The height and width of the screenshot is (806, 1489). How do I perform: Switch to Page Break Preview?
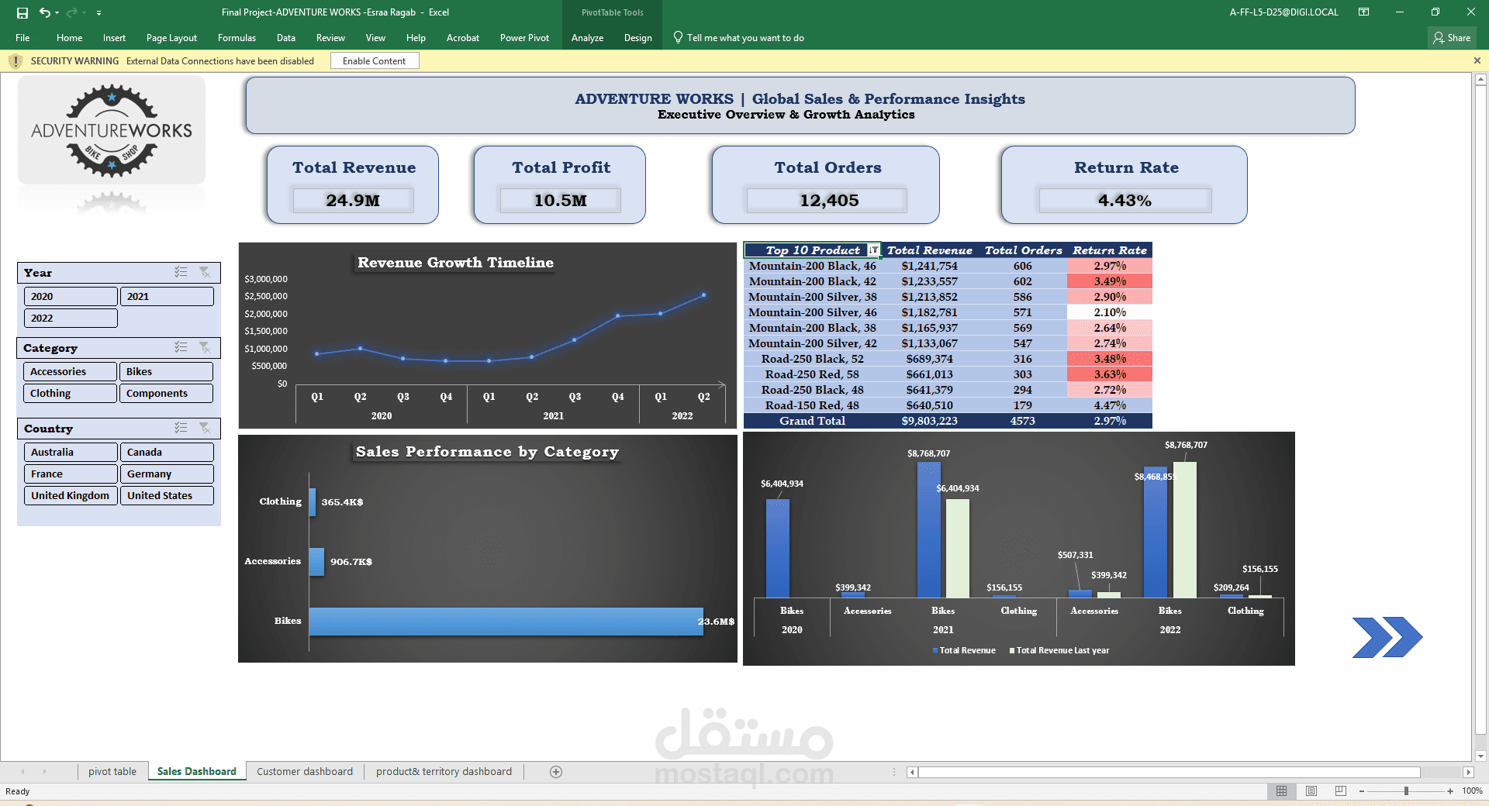(x=1341, y=790)
